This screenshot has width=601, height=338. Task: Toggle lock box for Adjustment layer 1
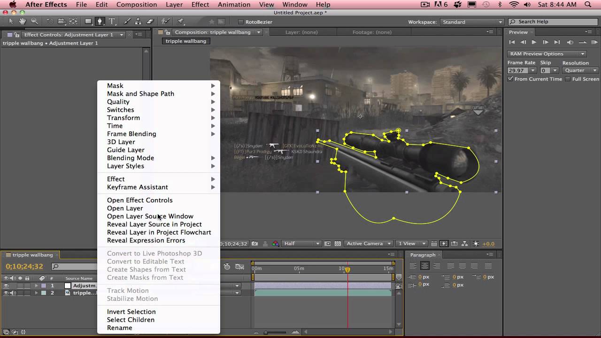(x=27, y=285)
